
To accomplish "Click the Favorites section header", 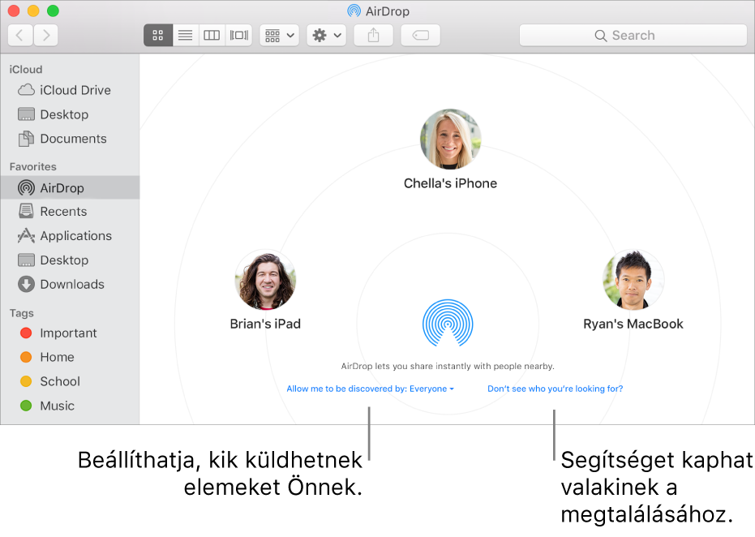I will tap(32, 166).
